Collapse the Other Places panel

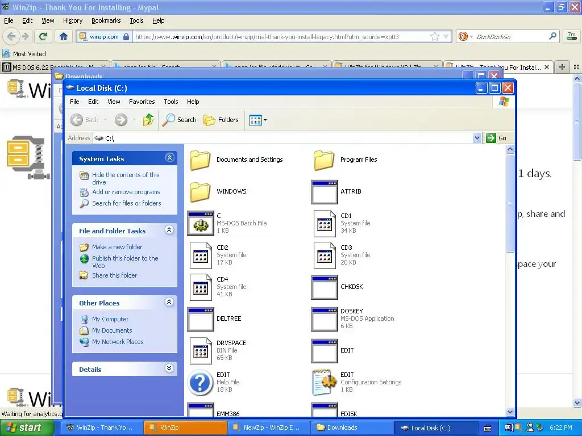pos(169,302)
